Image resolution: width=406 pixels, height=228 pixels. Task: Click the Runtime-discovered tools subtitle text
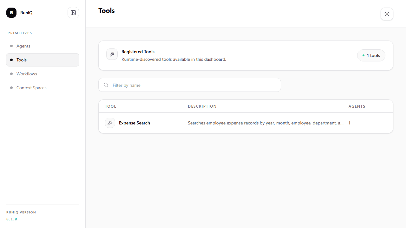point(174,59)
